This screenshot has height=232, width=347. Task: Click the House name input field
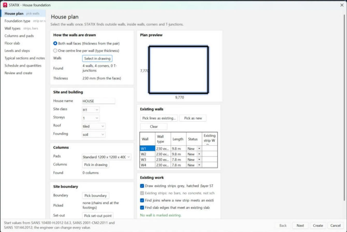[x=99, y=101]
